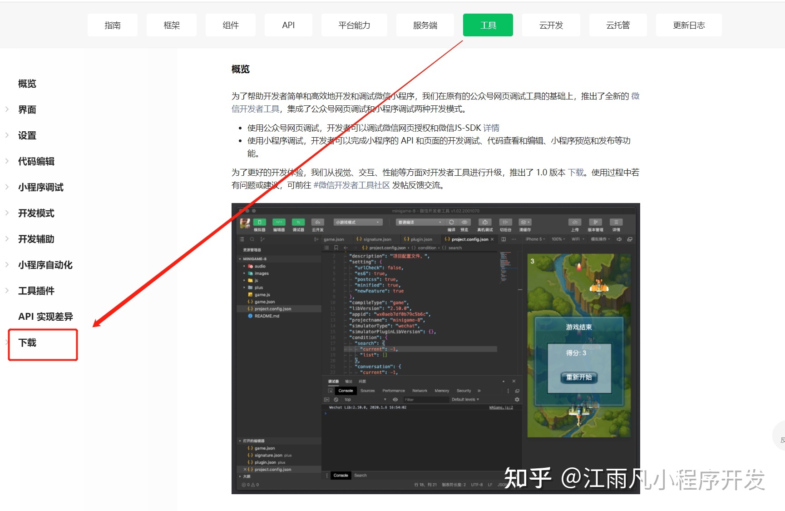
Task: Open 工具插件 in the sidebar
Action: tap(36, 291)
